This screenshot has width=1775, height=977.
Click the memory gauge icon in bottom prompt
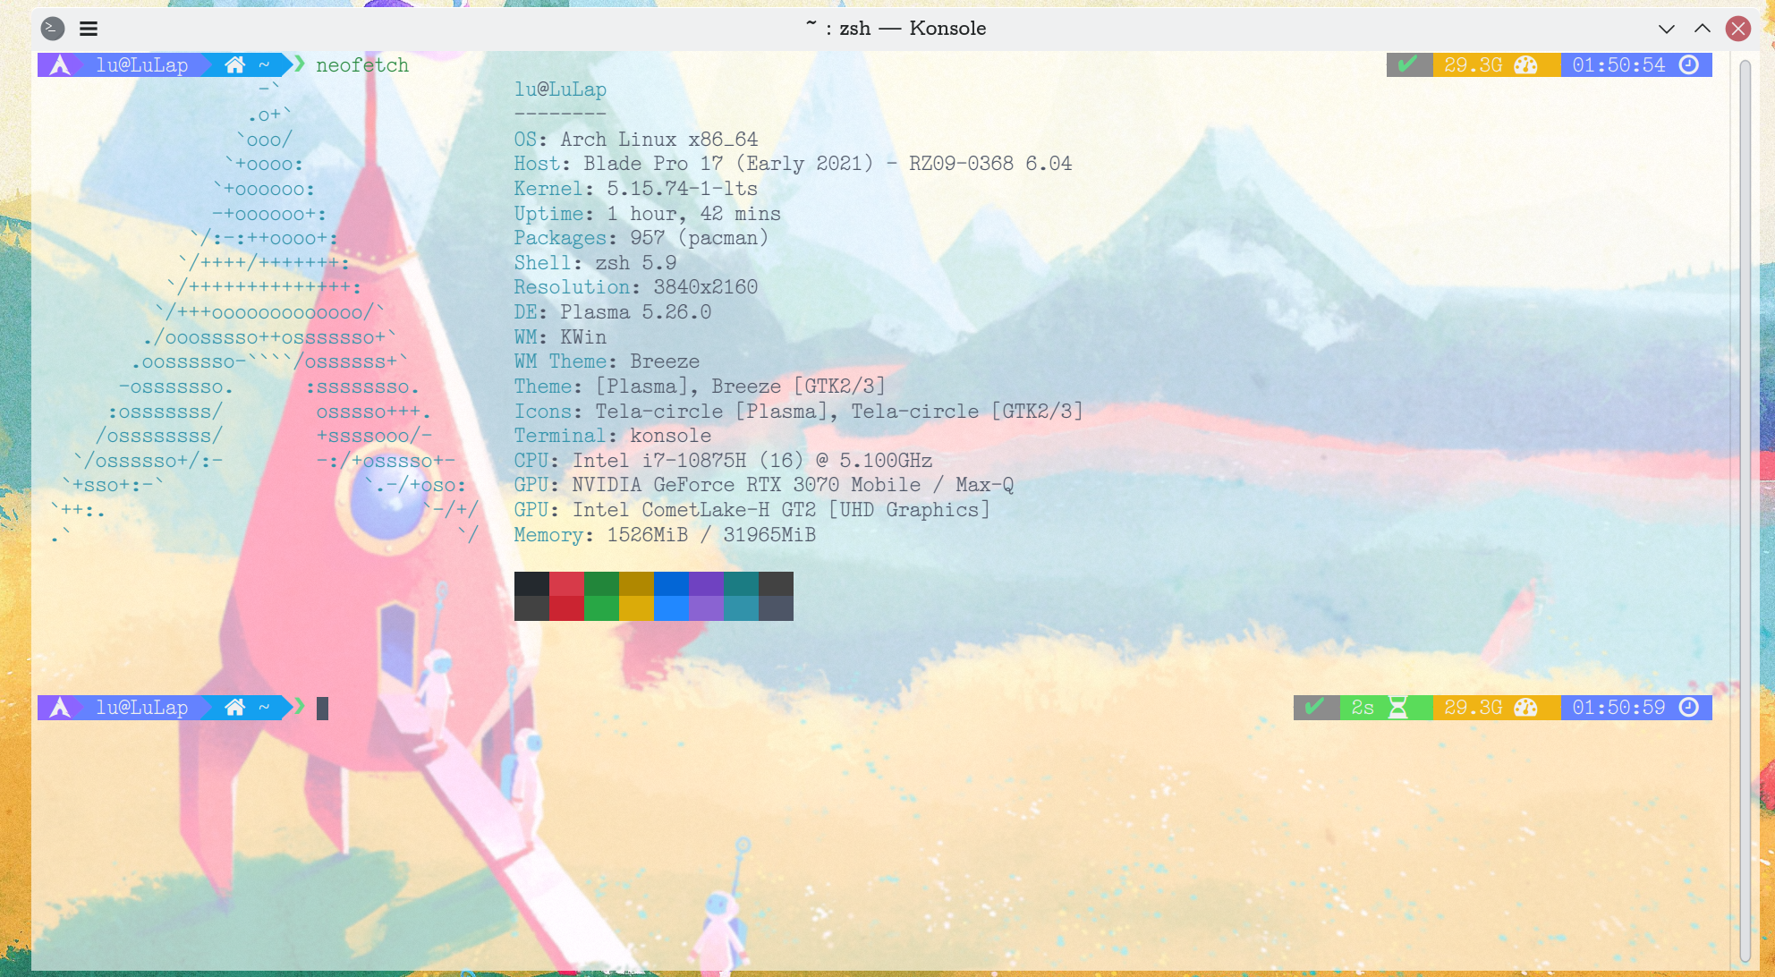pos(1525,708)
